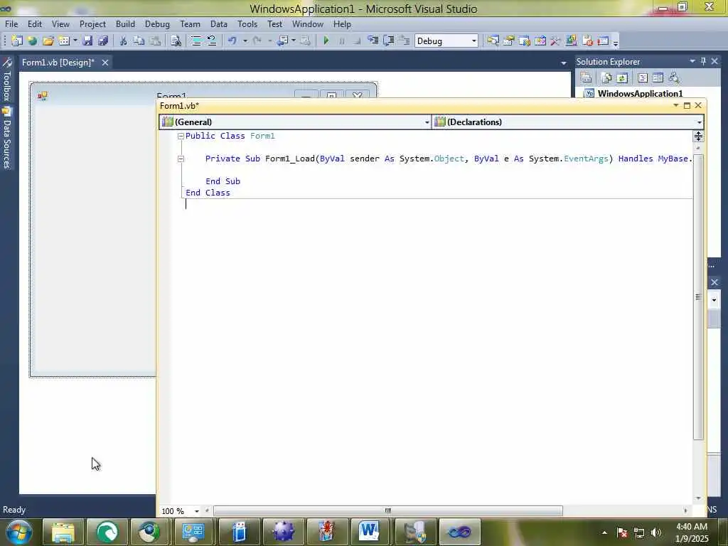Viewport: 728px width, 546px height.
Task: Start debugging with the green play icon
Action: 326,41
